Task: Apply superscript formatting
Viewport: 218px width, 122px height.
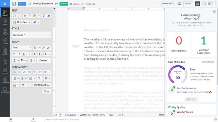Action: point(35,54)
